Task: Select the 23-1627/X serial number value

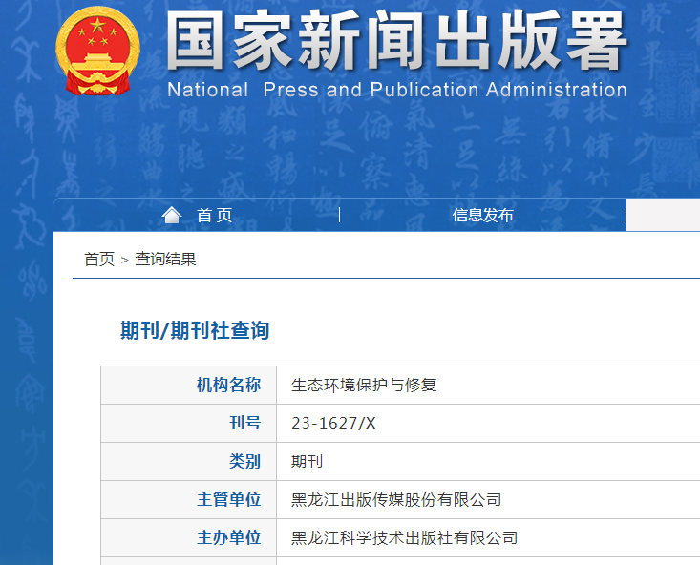Action: click(x=333, y=424)
